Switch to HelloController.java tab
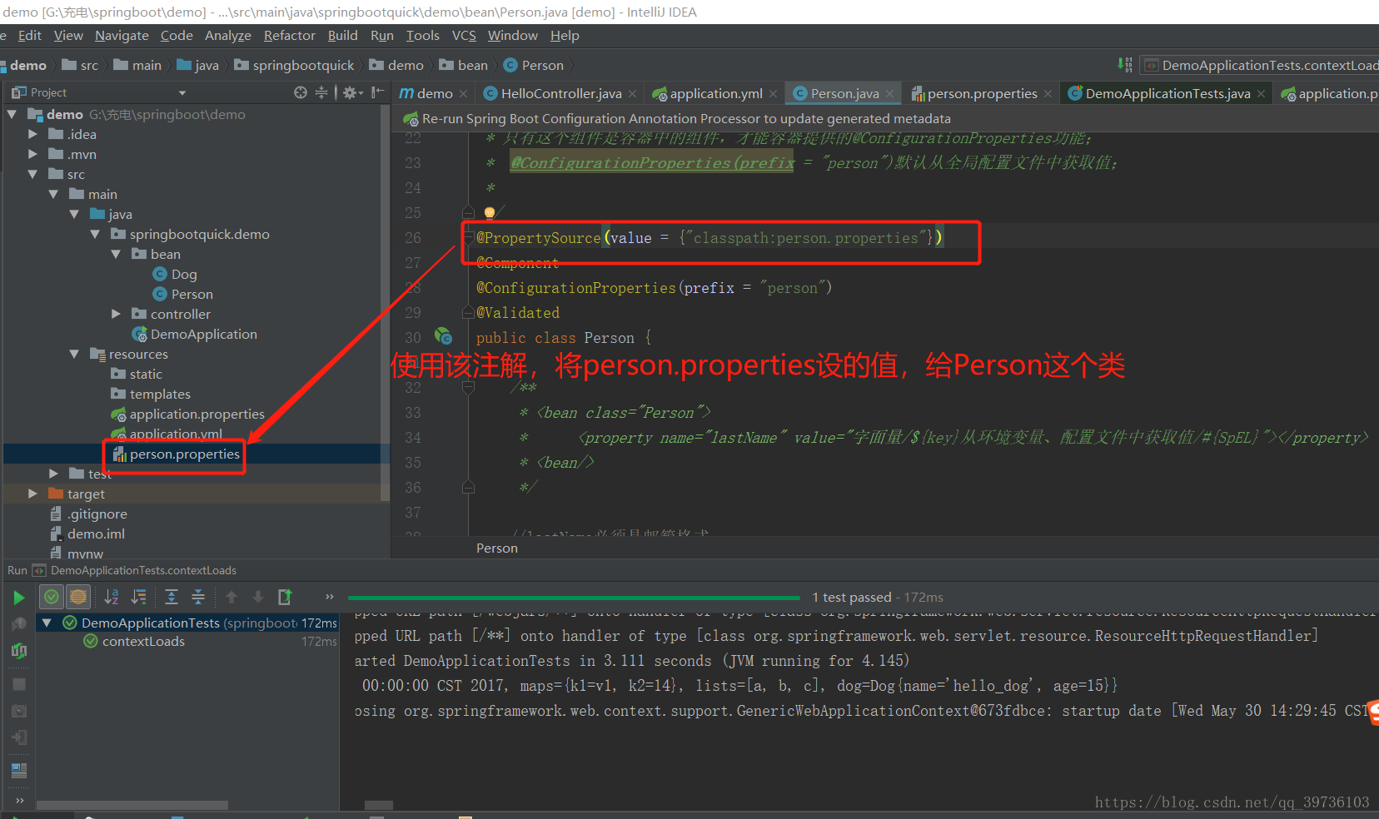This screenshot has height=819, width=1379. (560, 93)
